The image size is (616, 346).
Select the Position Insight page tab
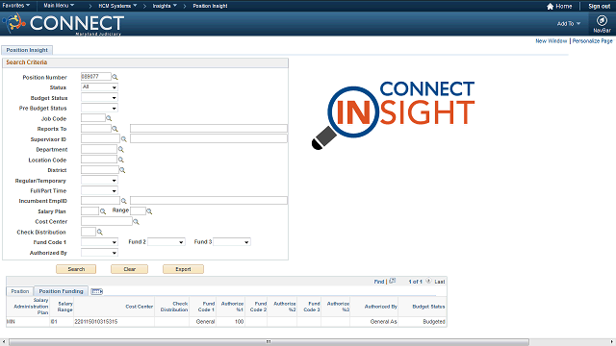(27, 50)
